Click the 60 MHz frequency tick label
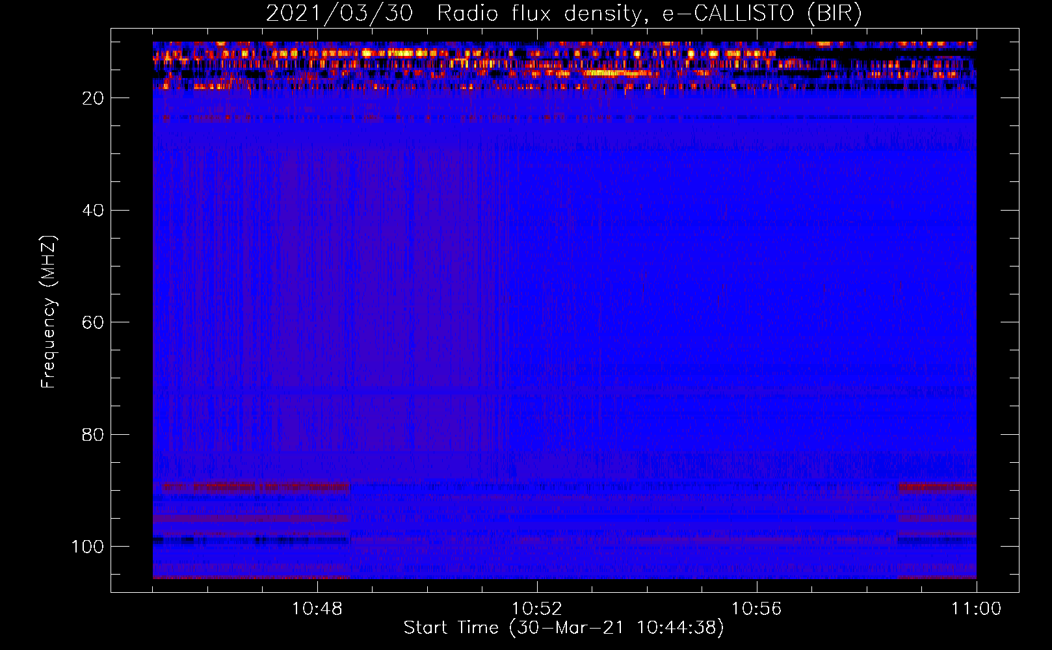Viewport: 1052px width, 650px height. (x=93, y=322)
